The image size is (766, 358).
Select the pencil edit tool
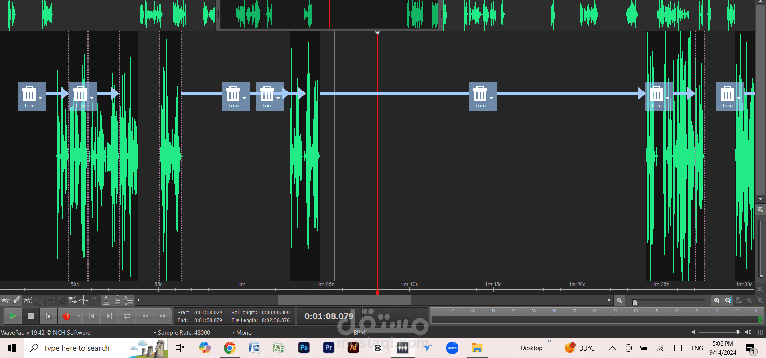pos(17,300)
